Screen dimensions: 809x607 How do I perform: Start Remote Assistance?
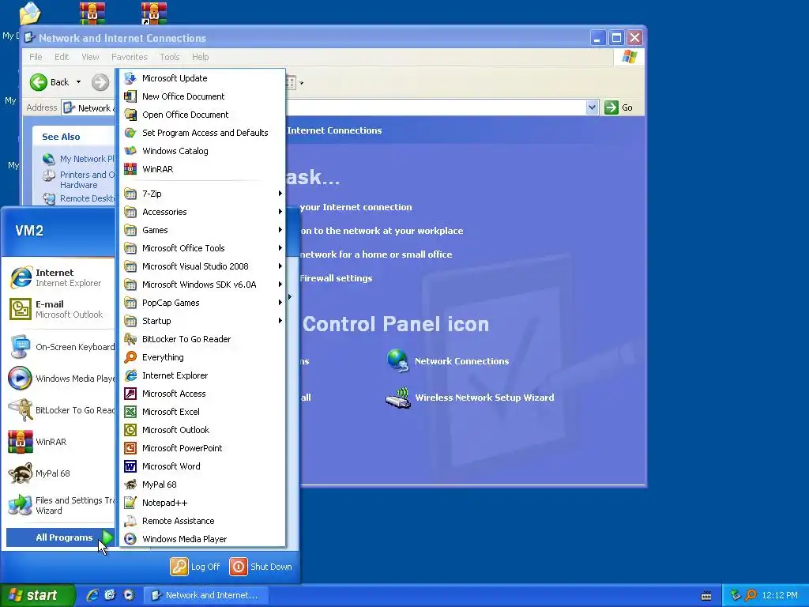[x=203, y=521]
